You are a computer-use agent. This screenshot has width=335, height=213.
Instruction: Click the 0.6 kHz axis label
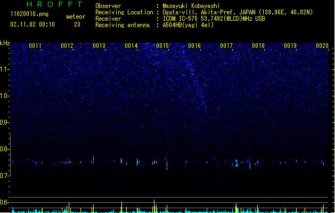coord(5,202)
